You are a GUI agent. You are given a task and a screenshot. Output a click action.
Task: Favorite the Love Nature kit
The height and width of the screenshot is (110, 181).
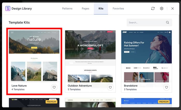pyautogui.click(x=54, y=87)
